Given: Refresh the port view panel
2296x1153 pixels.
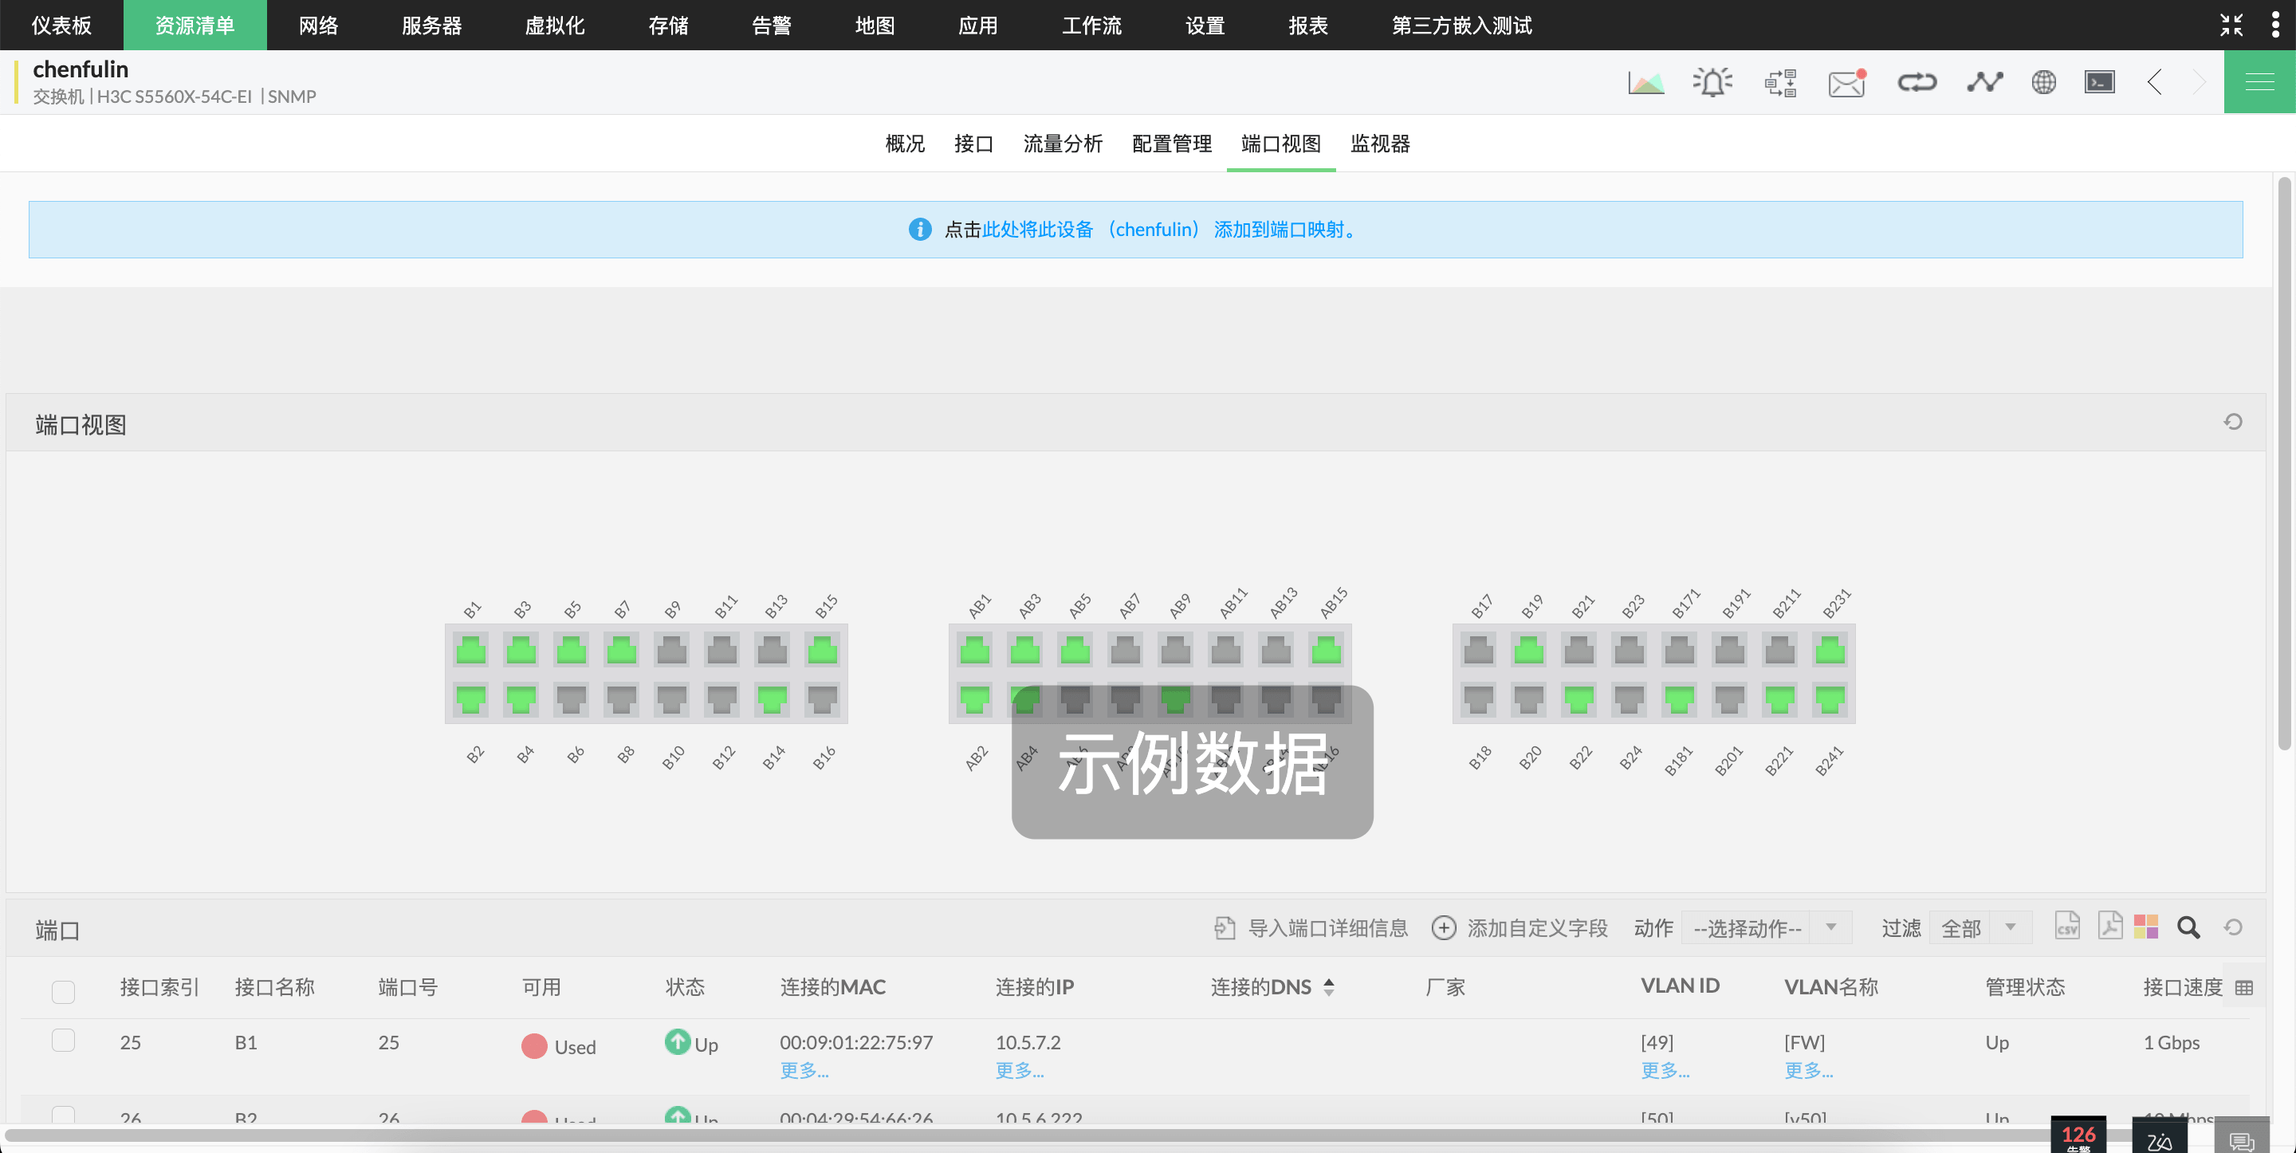Looking at the screenshot, I should (x=2232, y=422).
